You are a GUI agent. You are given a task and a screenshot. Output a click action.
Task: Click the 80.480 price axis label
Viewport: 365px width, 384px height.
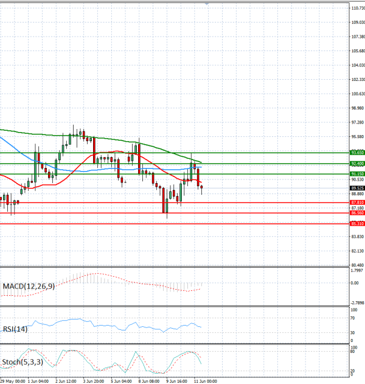click(x=358, y=265)
